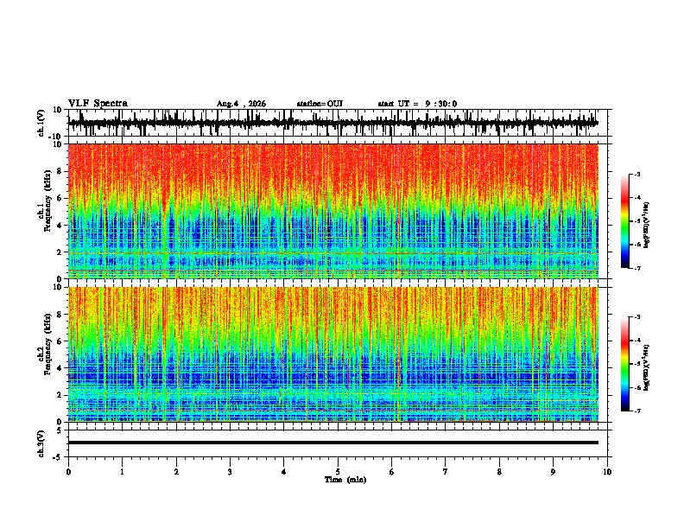Viewport: 684px width, 529px height.
Task: Select the "start UT = 9 :30: 0" text
Action: tap(417, 104)
